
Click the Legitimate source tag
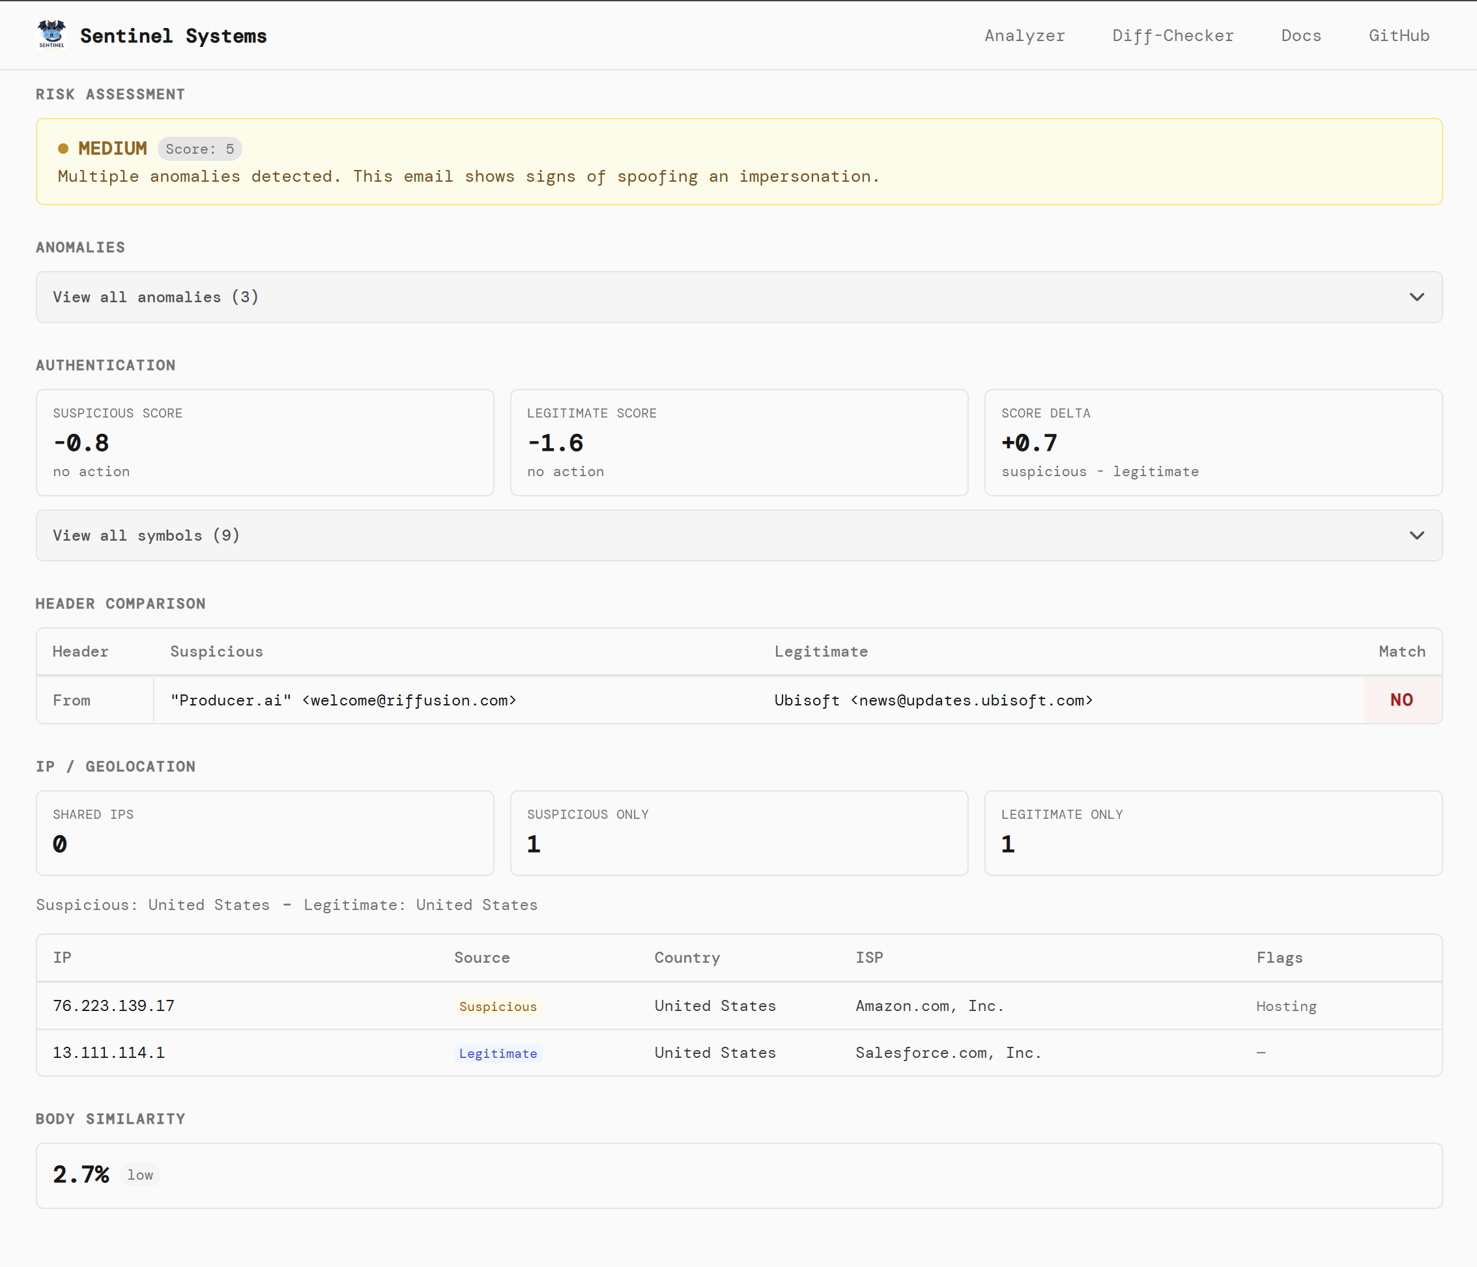pyautogui.click(x=498, y=1053)
